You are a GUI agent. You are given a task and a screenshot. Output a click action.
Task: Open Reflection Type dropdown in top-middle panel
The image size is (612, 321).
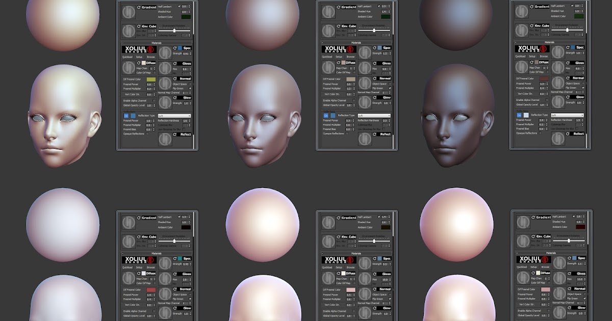(x=374, y=116)
